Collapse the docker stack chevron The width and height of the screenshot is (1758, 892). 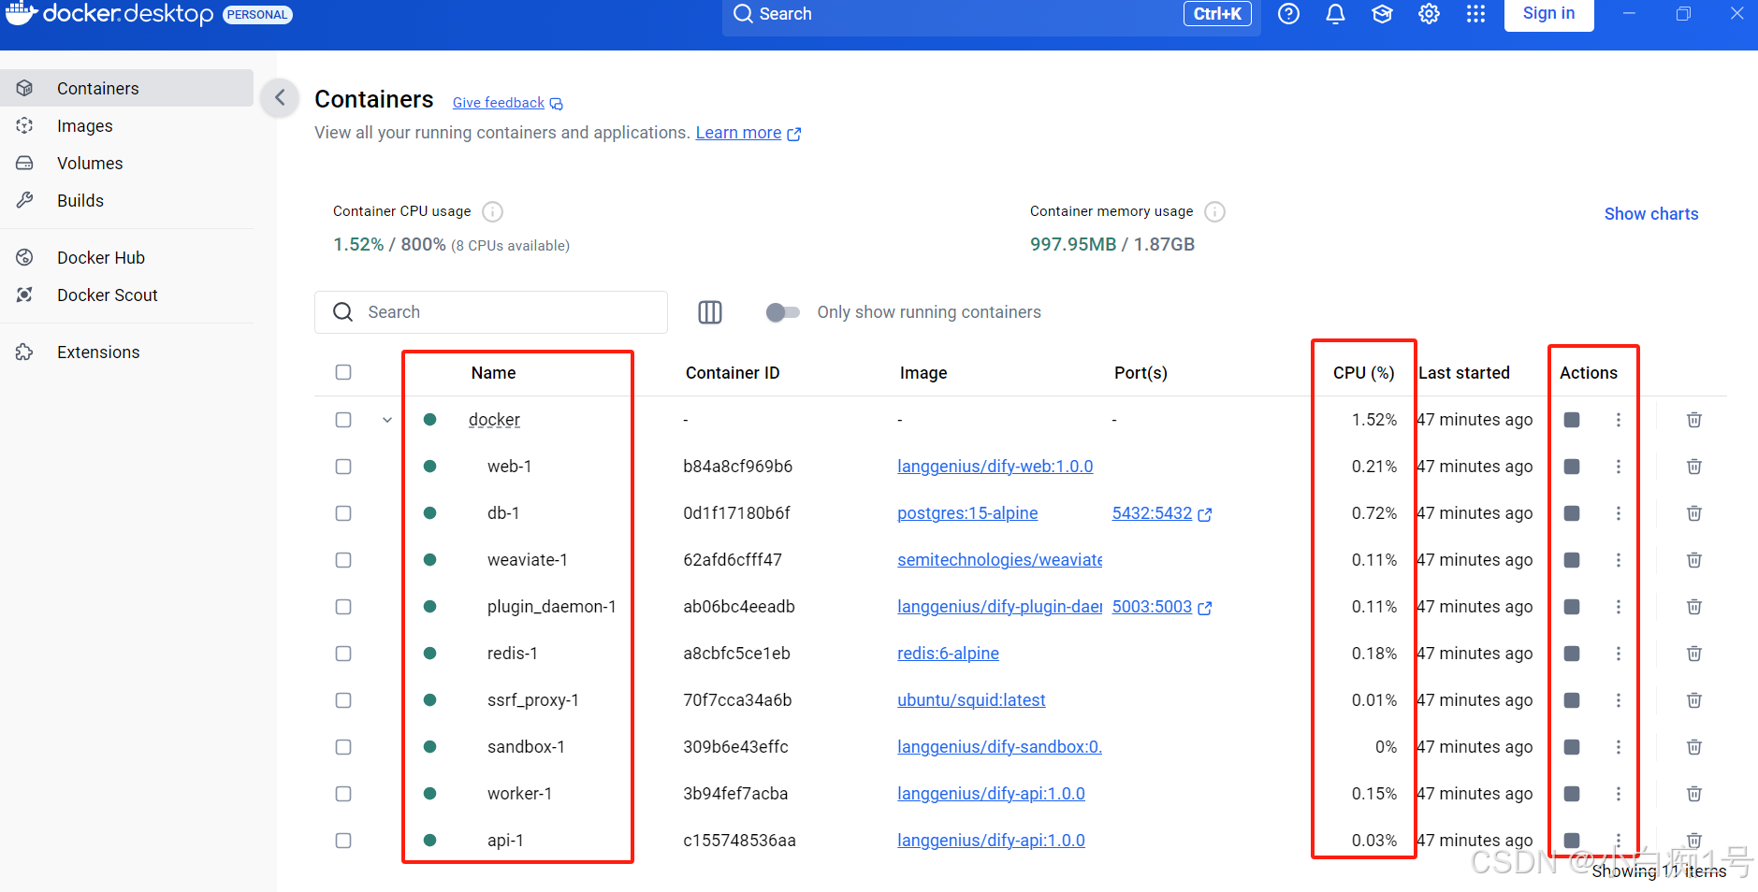pyautogui.click(x=387, y=420)
